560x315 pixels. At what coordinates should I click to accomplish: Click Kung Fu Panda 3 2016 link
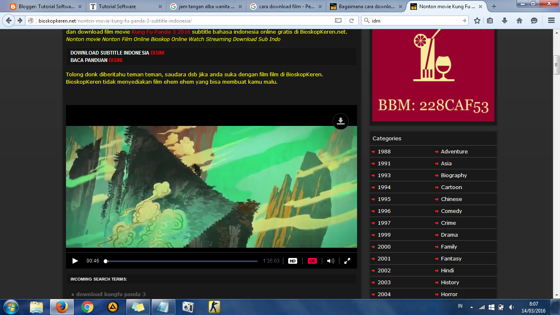tap(161, 32)
